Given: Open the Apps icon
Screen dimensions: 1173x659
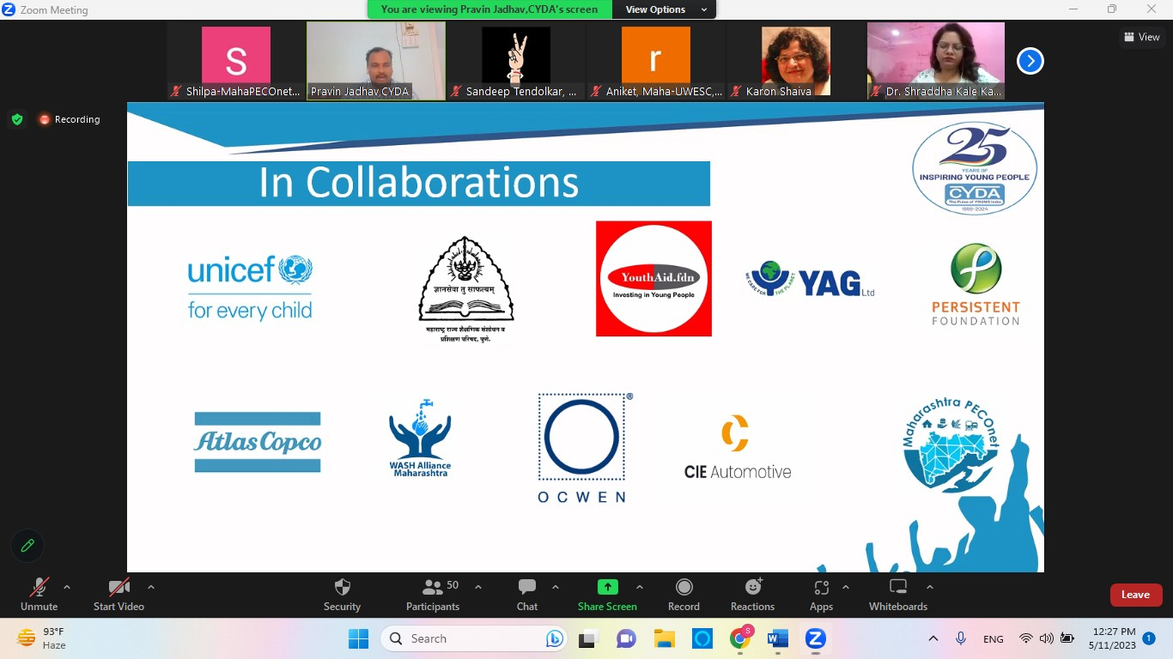Looking at the screenshot, I should click(821, 588).
